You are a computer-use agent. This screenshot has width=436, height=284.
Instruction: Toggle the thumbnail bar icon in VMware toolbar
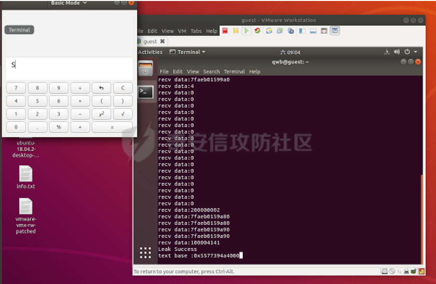click(x=313, y=31)
